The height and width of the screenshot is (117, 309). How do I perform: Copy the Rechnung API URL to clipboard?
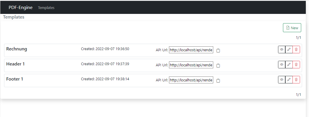point(218,50)
